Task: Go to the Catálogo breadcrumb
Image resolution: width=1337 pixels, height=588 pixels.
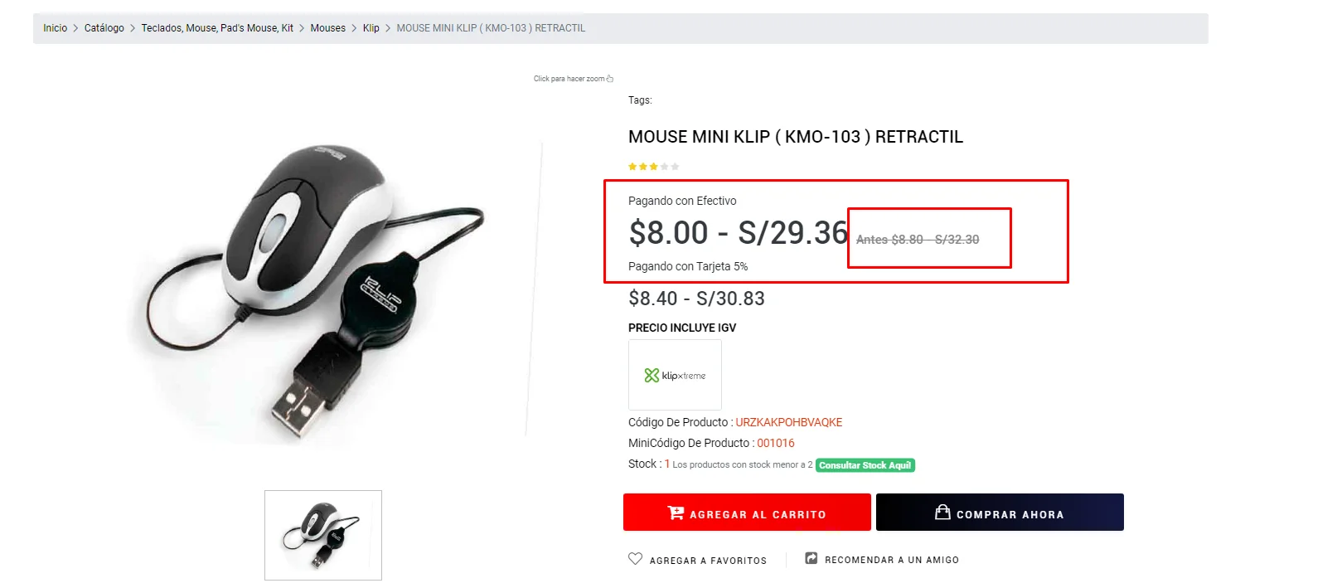Action: [x=104, y=28]
